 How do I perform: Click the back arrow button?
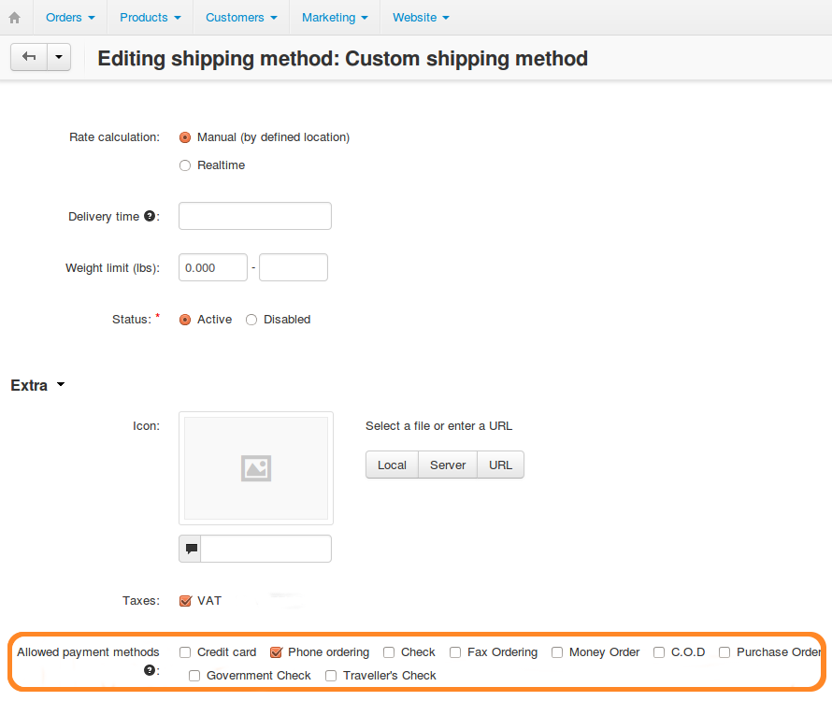29,57
